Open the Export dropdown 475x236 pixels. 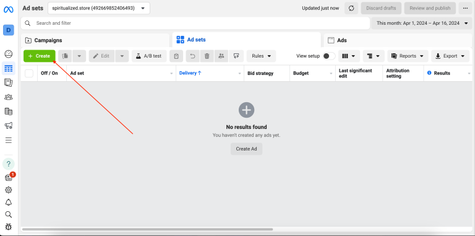(x=450, y=56)
